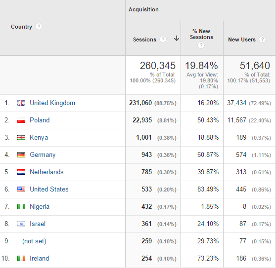Screen dimensions: 276x268
Task: Click the Country column header
Action: point(21,27)
